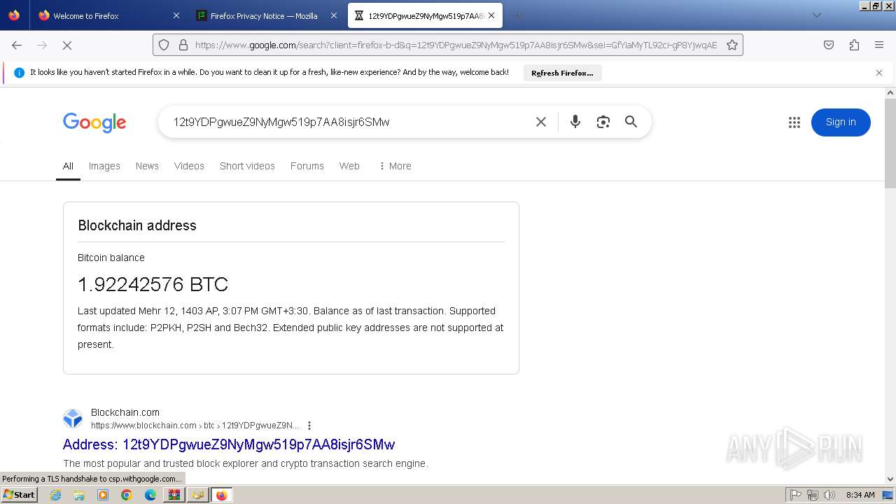Image resolution: width=896 pixels, height=504 pixels.
Task: Open the network icon in the system tray
Action: 813,495
